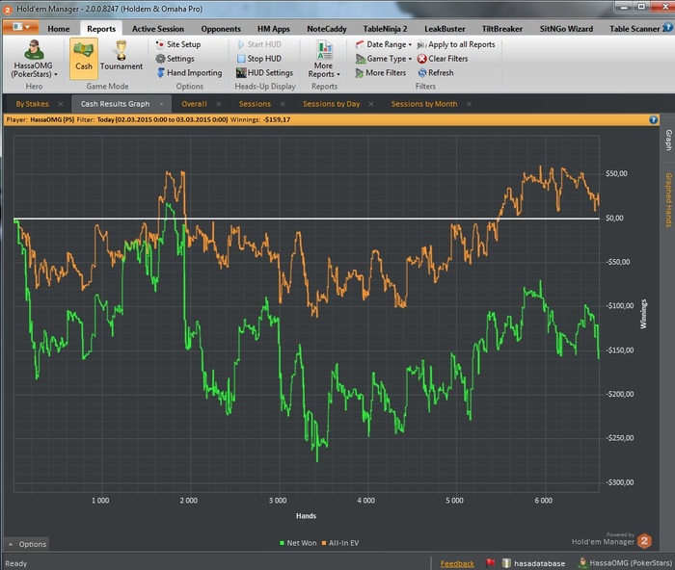Expand the Options panel at bottom
675x570 pixels.
pos(27,544)
